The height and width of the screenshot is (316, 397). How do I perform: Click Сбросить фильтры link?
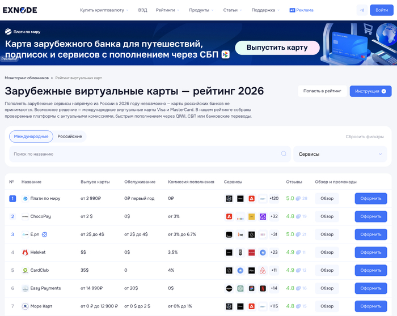click(x=365, y=136)
